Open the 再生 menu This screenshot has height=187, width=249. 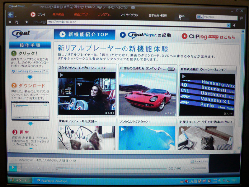[79, 7]
